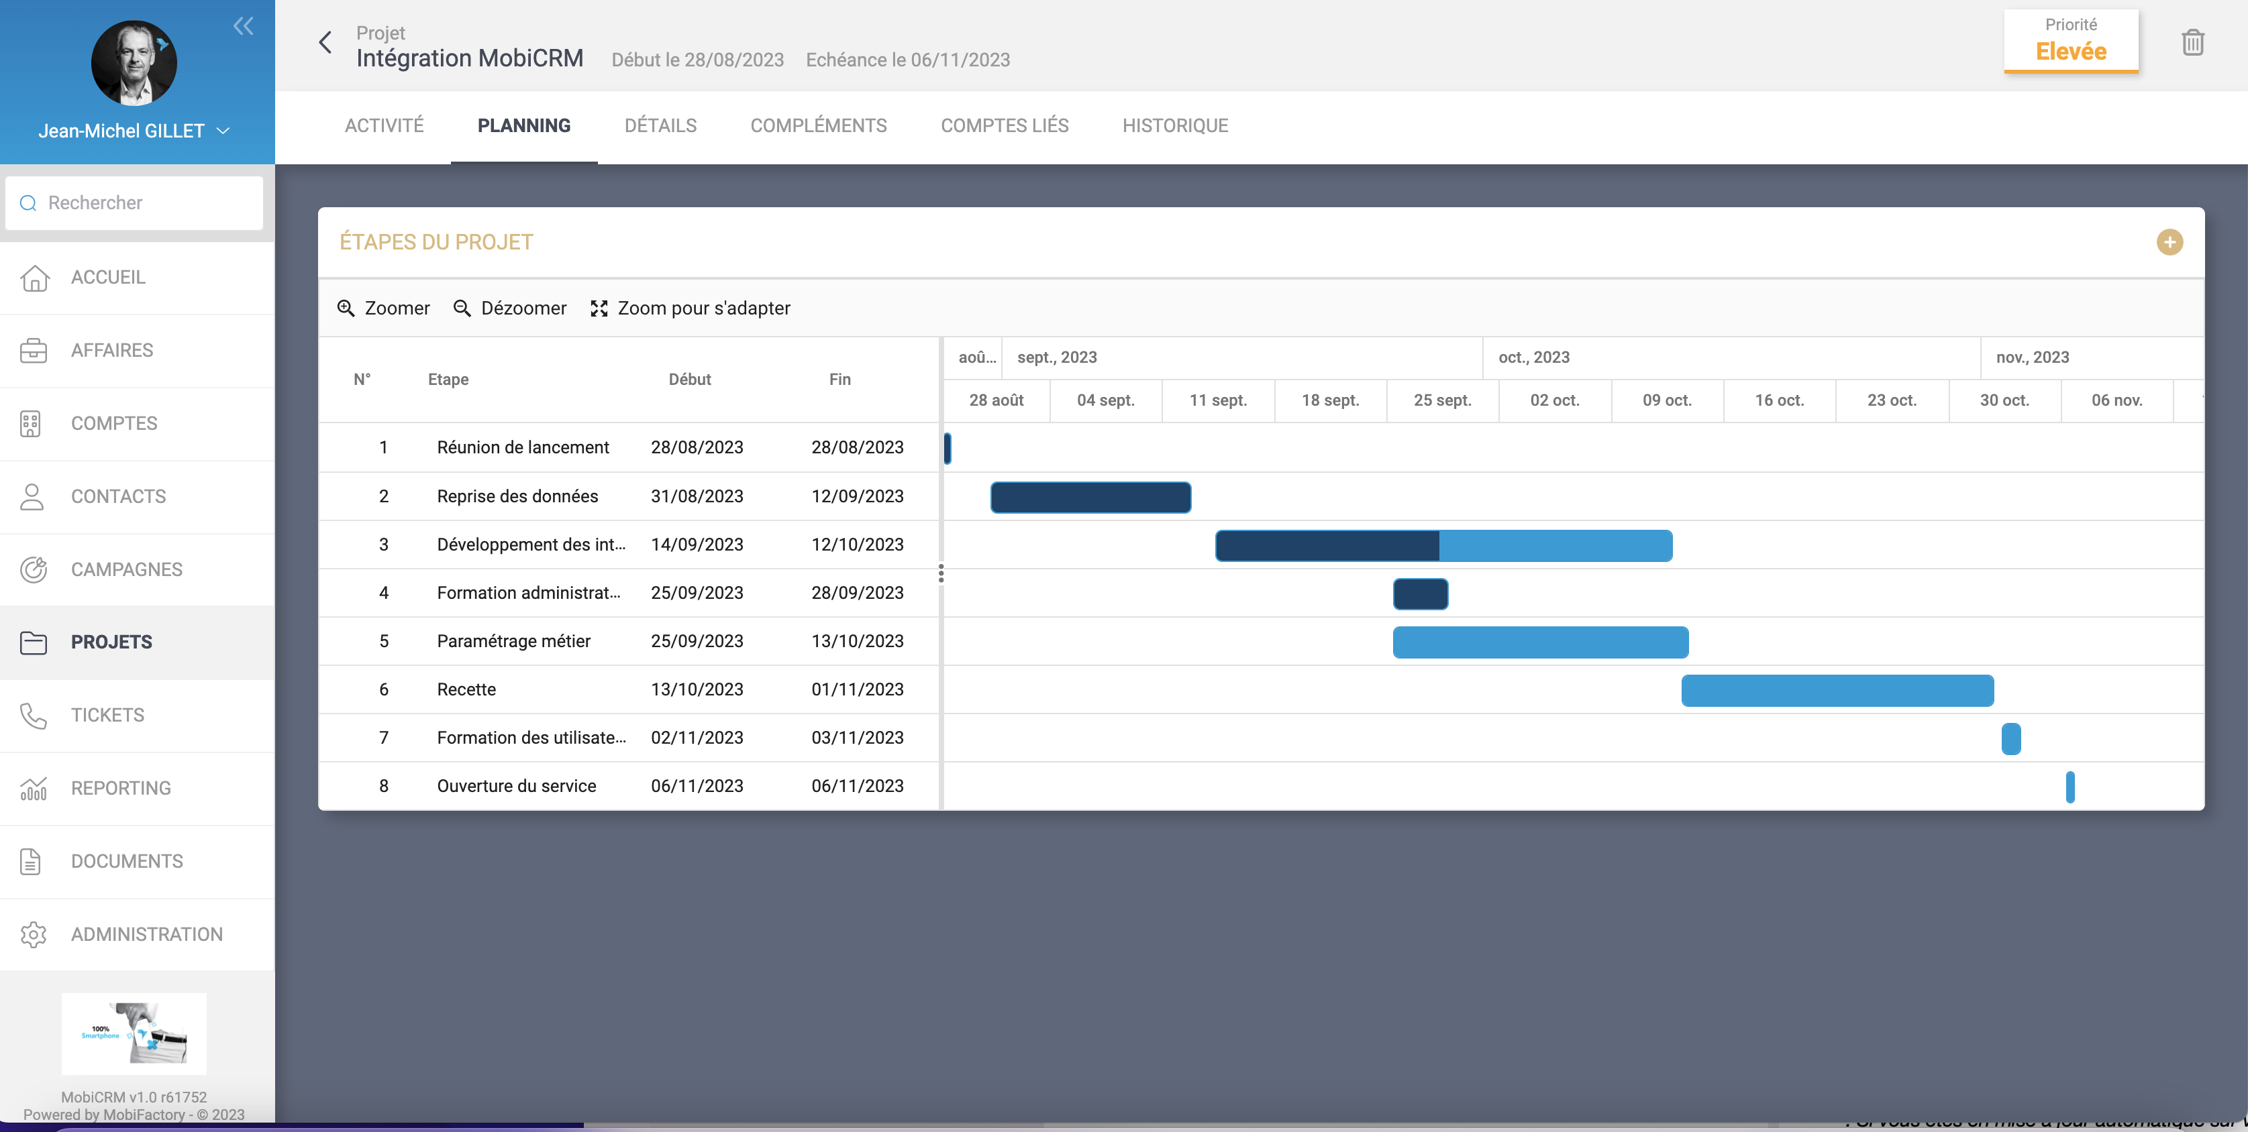2248x1132 pixels.
Task: Add a new project step with plus icon
Action: pos(2169,241)
